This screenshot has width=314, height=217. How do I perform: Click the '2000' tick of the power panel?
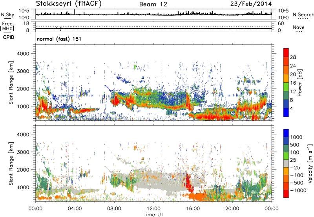[x=23, y=89]
